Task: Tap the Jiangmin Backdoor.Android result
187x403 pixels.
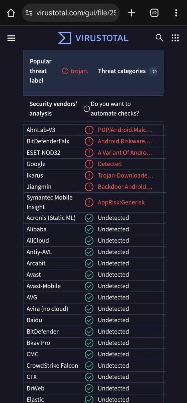Action: 125,187
